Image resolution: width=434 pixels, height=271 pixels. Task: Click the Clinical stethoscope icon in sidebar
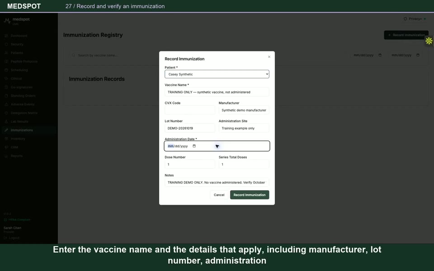click(6, 79)
